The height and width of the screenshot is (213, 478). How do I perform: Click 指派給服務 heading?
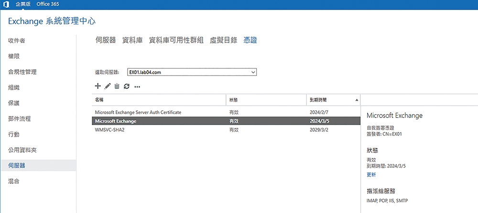click(381, 192)
